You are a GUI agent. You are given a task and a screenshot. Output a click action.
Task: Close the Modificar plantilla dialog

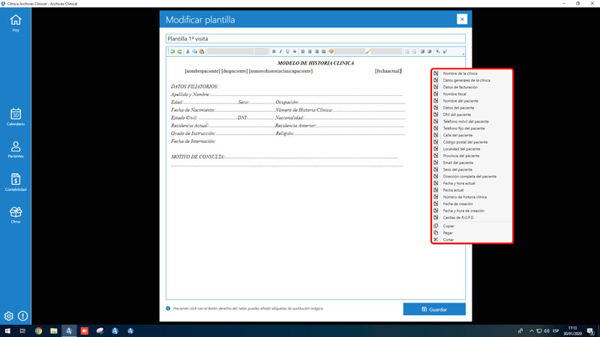462,19
